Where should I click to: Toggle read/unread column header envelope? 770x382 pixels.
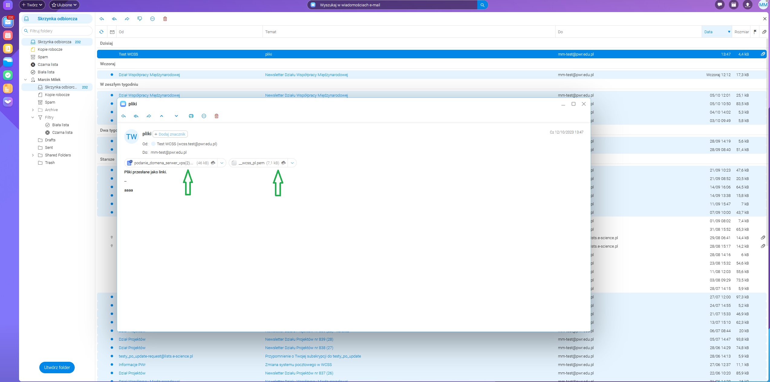(x=112, y=32)
